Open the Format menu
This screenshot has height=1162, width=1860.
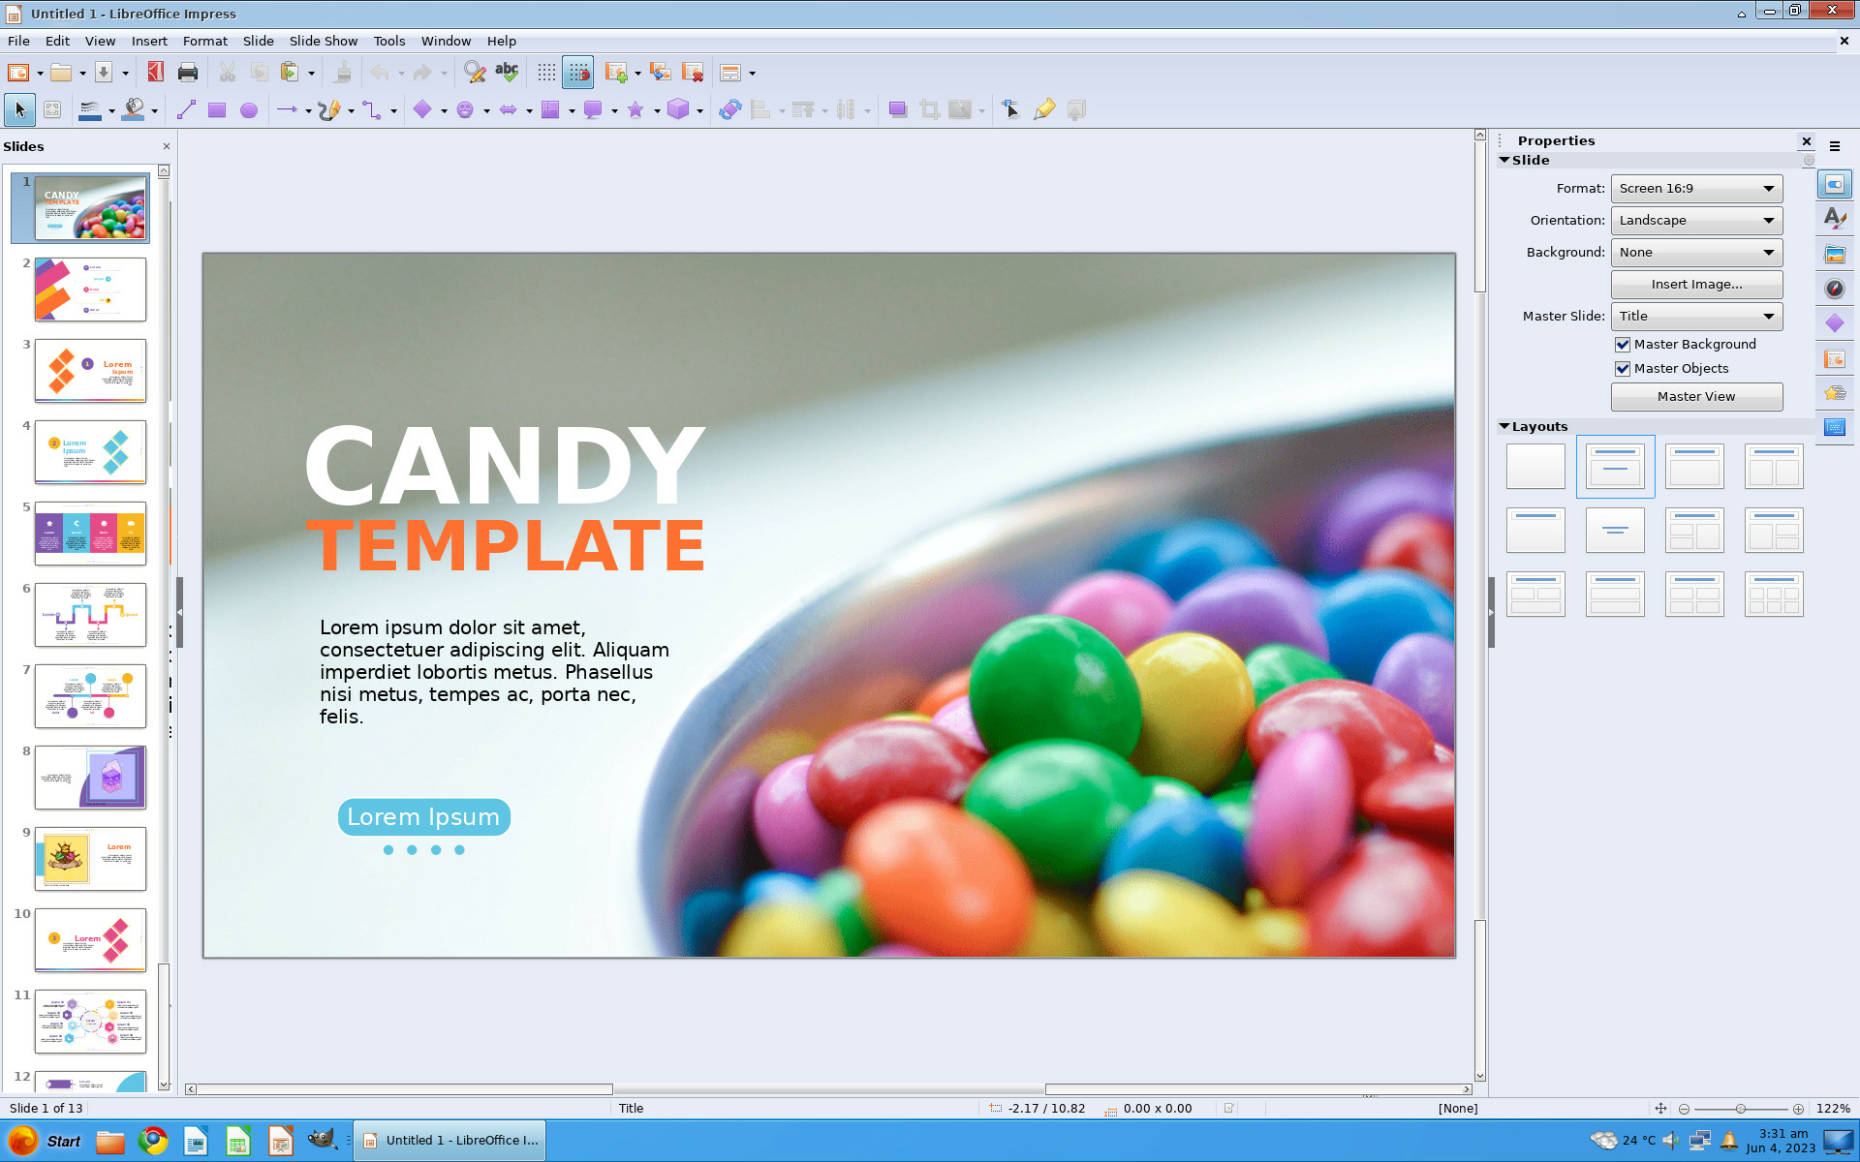[204, 41]
